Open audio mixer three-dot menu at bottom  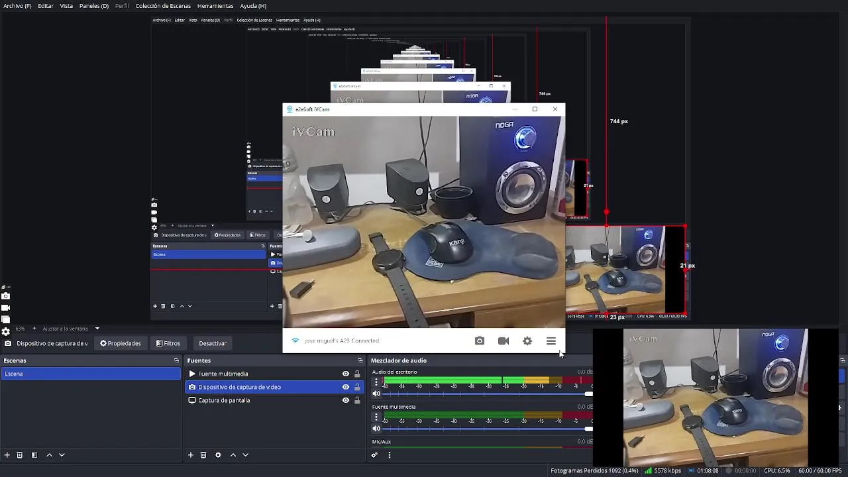pyautogui.click(x=390, y=455)
